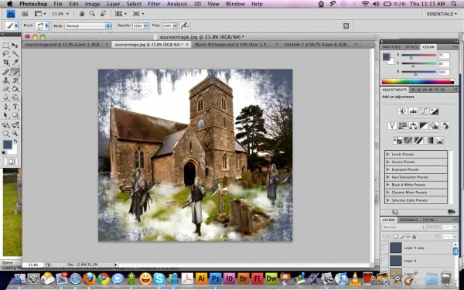The image size is (464, 290).
Task: Expand Channel Mixer Presets list
Action: [x=387, y=193]
